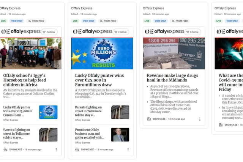This screenshot has width=243, height=162.
Task: Click summary starting AN initiative by students
Action: tap(30, 94)
